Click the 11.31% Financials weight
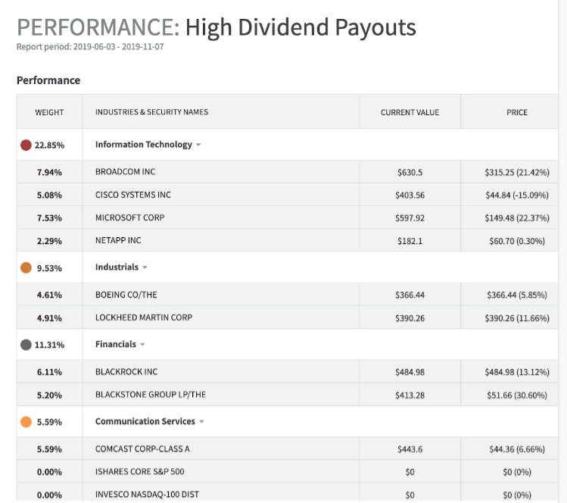The width and height of the screenshot is (567, 503). click(x=49, y=345)
